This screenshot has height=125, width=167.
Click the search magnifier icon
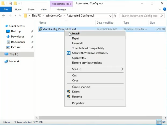pos(161,16)
